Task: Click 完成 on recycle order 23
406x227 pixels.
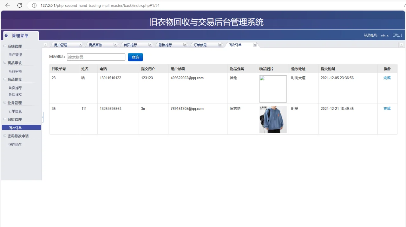Action: (387, 78)
